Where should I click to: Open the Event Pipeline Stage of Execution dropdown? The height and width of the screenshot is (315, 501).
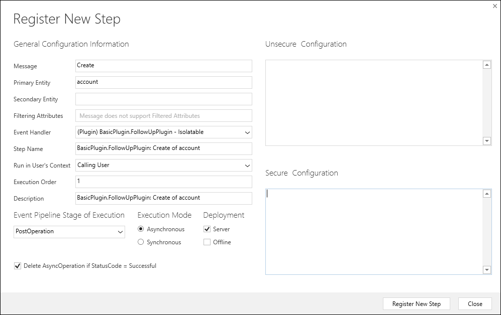tap(121, 232)
